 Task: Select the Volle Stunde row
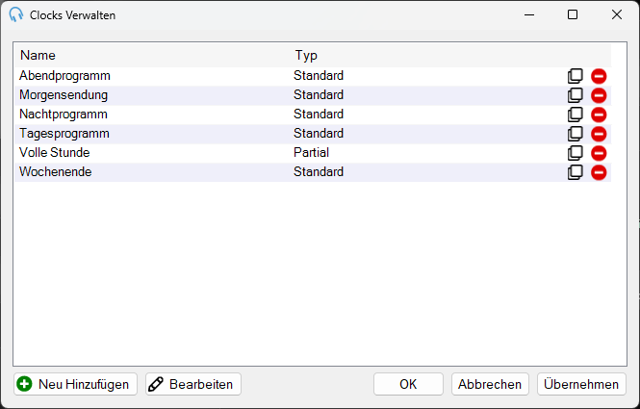pyautogui.click(x=313, y=153)
